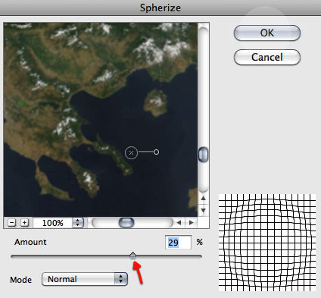Click the crosshair center marker in preview

point(131,152)
